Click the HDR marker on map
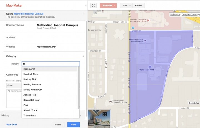The image size is (200, 128). (x=103, y=11)
